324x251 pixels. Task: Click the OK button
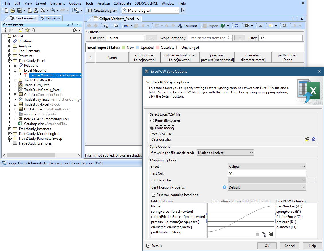pyautogui.click(x=267, y=246)
